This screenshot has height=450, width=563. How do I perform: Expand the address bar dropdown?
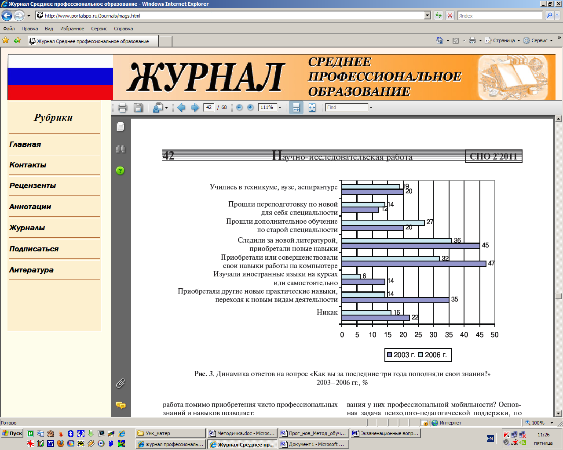click(x=427, y=15)
